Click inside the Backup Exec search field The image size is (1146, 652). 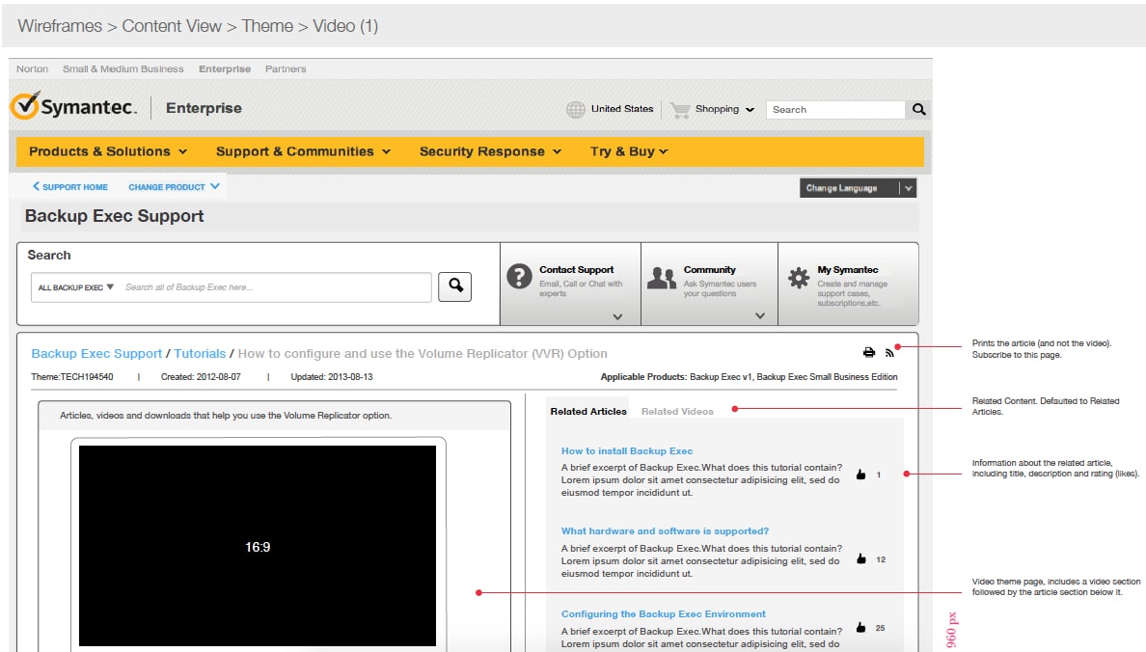coord(280,286)
